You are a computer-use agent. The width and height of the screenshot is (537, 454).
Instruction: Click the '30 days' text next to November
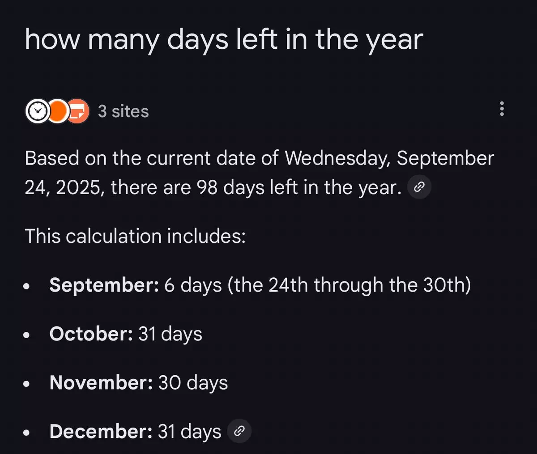193,382
